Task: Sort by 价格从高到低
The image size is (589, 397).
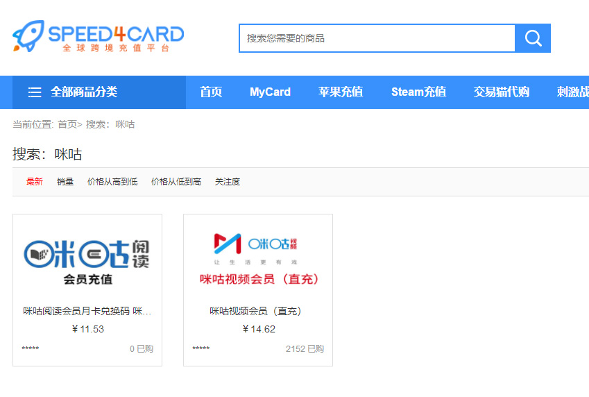Action: pyautogui.click(x=112, y=182)
